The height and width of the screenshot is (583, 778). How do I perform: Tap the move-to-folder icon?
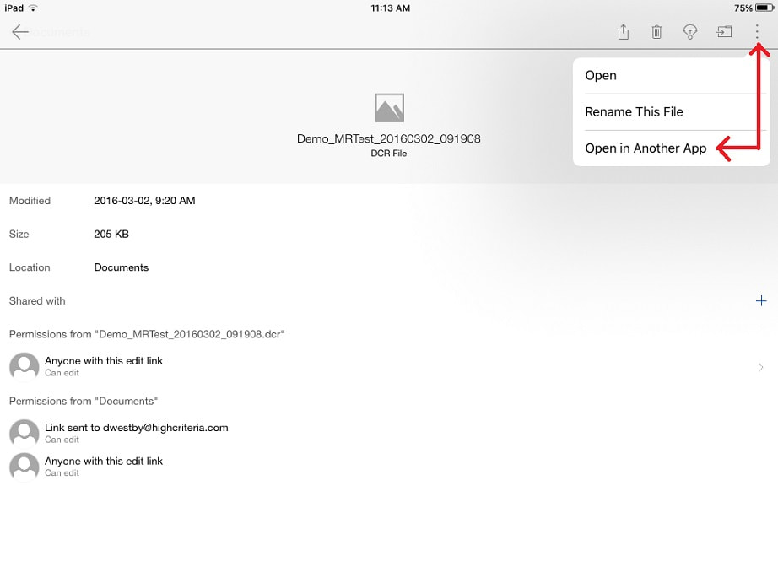pos(724,32)
